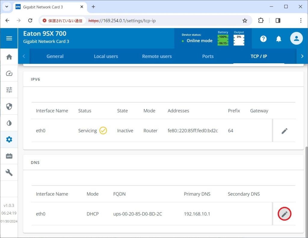Open the Protection shield sidebar icon

coord(9,106)
